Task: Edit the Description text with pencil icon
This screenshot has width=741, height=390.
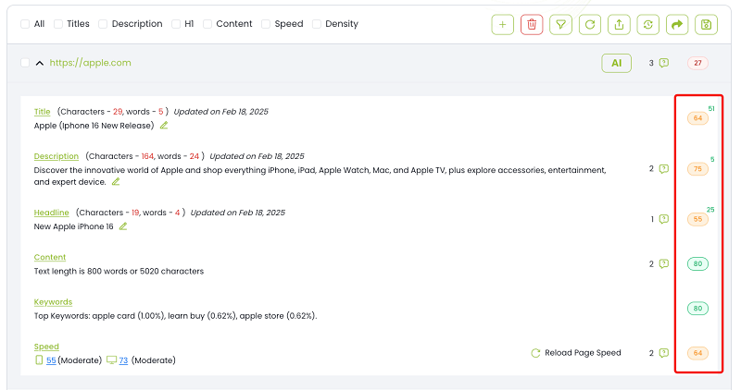Action: click(115, 181)
